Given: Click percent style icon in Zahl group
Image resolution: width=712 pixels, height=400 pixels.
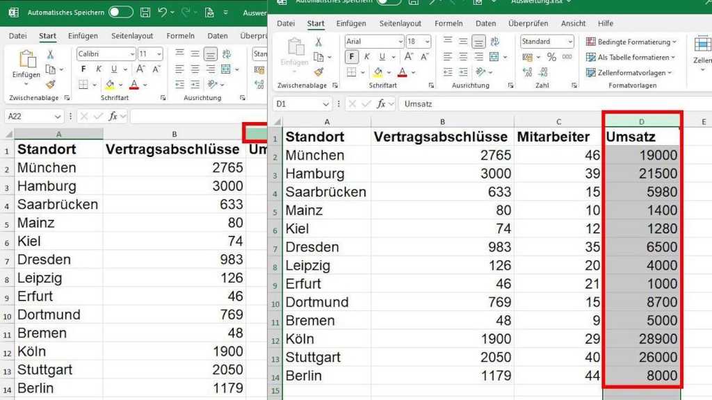Looking at the screenshot, I should [x=551, y=57].
